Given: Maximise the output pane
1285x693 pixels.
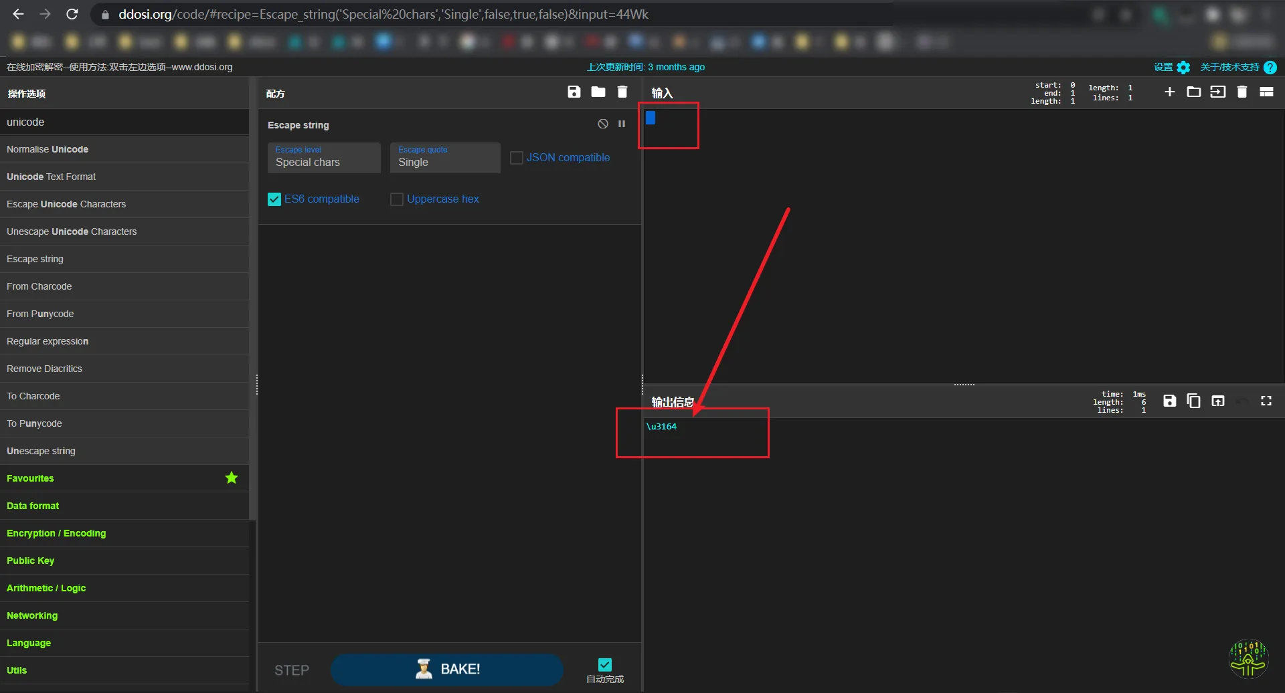Looking at the screenshot, I should (x=1266, y=401).
